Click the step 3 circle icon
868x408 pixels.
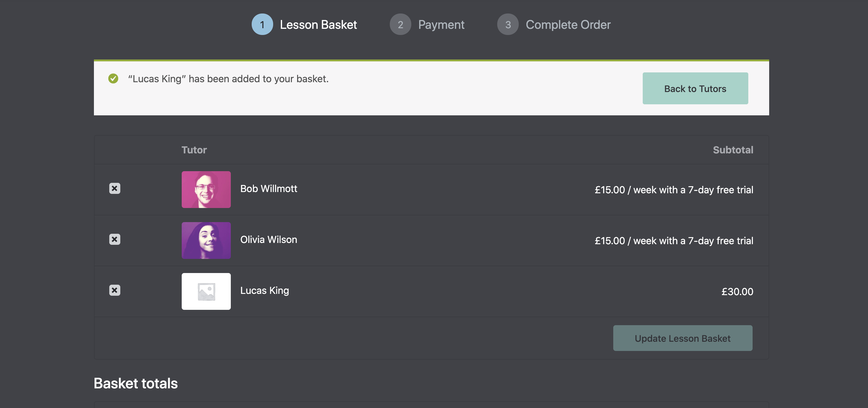pos(508,24)
